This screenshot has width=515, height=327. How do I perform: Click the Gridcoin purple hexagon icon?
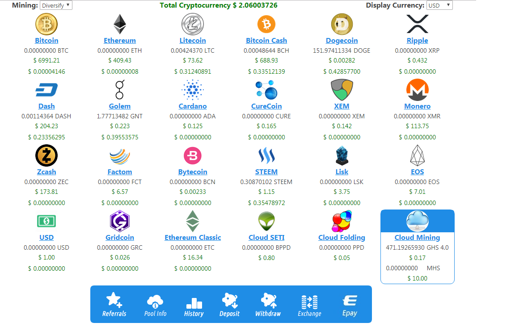coord(119,221)
